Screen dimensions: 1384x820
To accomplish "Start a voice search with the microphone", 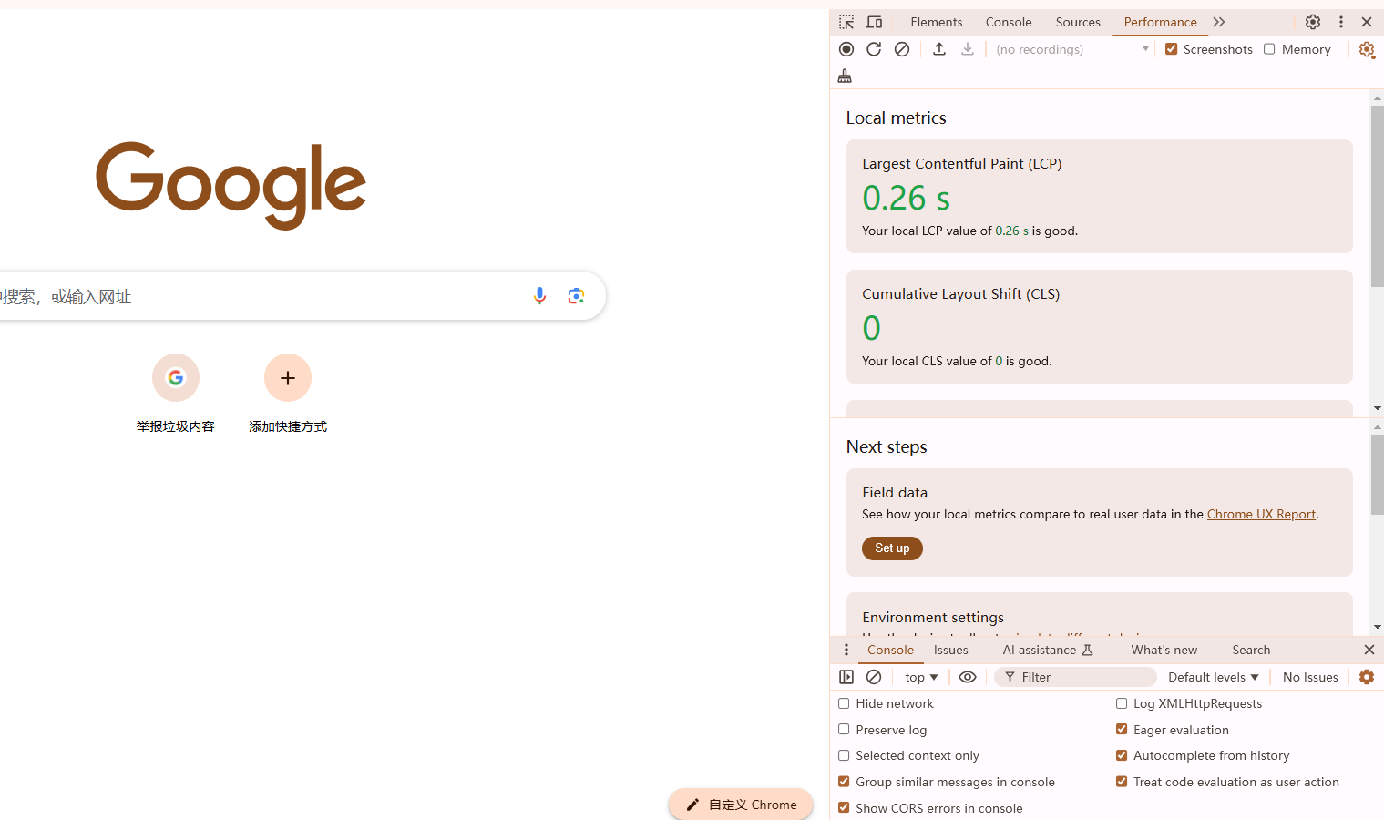I will [539, 295].
